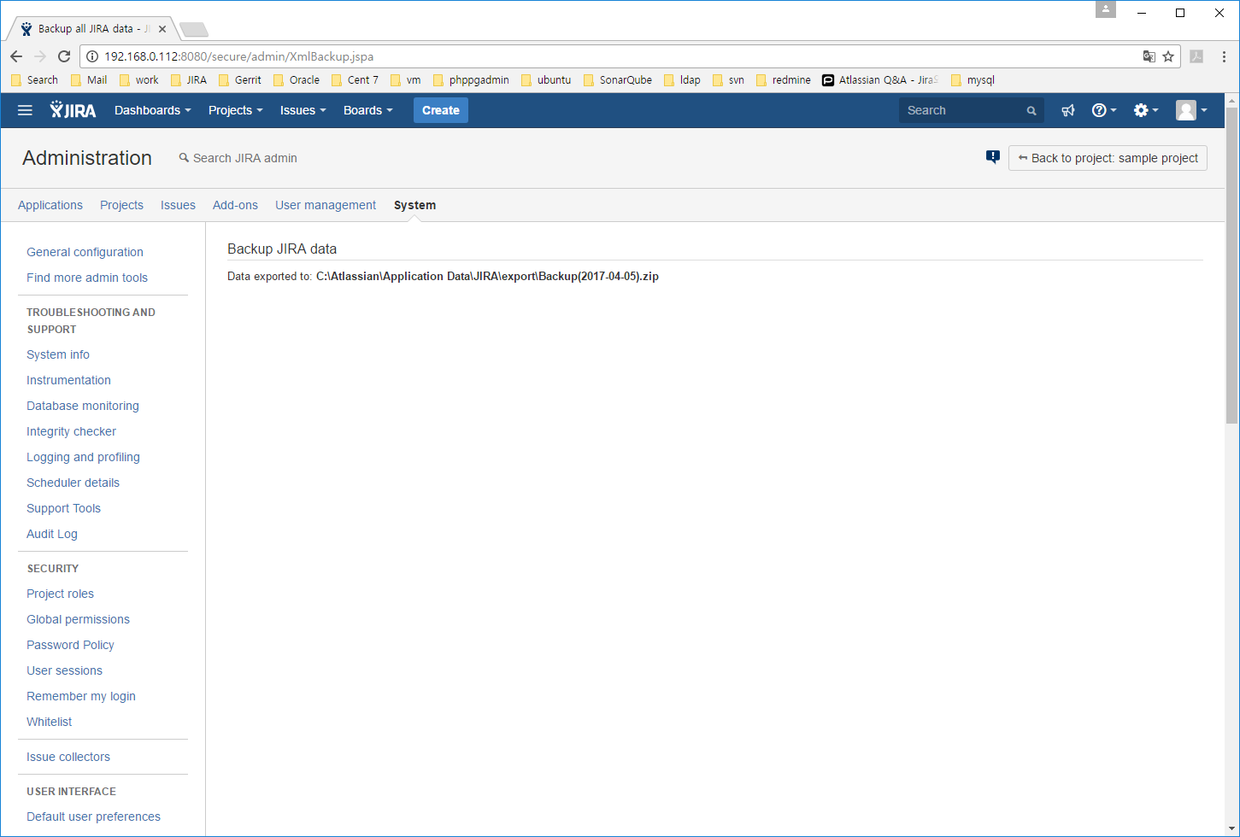Open Remember my login
The width and height of the screenshot is (1240, 837).
[81, 696]
